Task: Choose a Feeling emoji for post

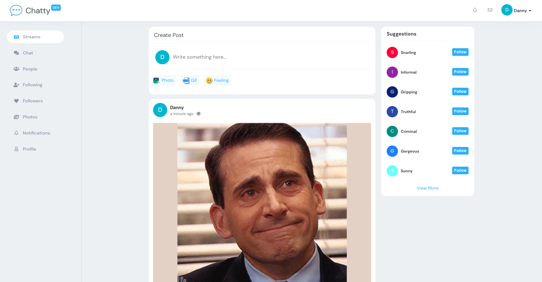Action: tap(217, 81)
